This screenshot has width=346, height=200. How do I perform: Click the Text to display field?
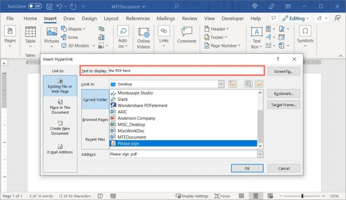tap(186, 71)
